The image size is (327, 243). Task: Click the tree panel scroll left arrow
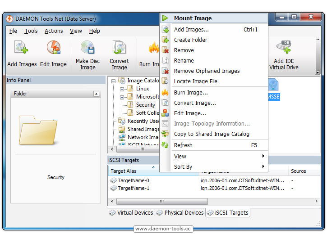pyautogui.click(x=112, y=149)
